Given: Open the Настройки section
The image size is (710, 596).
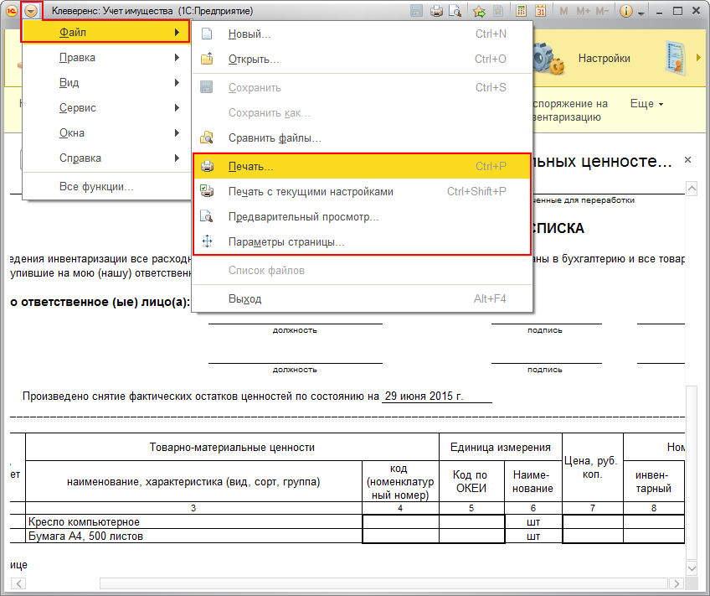Looking at the screenshot, I should 604,59.
